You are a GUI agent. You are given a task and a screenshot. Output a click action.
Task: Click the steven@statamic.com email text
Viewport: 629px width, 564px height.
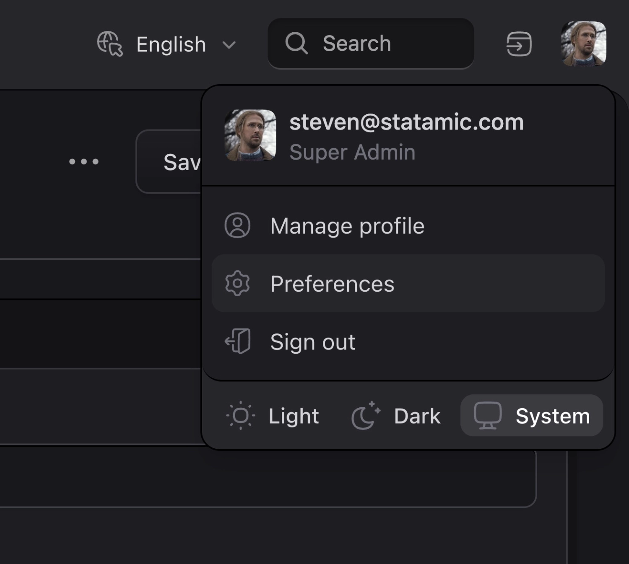[x=406, y=122]
